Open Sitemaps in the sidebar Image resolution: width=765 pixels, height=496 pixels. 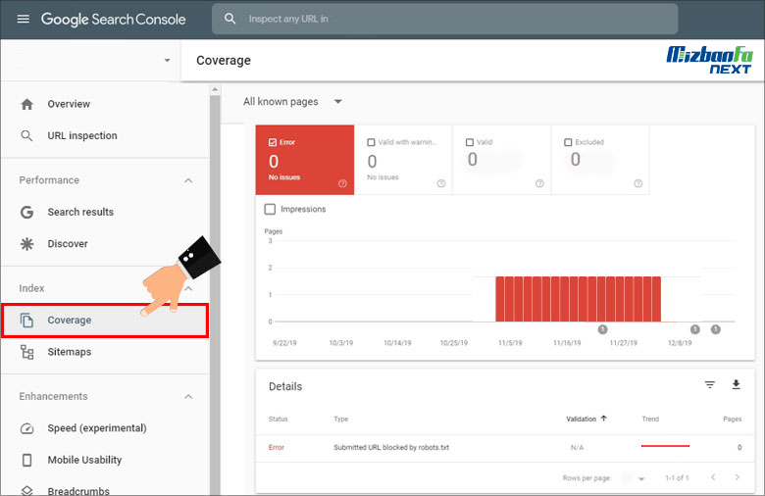coord(69,352)
